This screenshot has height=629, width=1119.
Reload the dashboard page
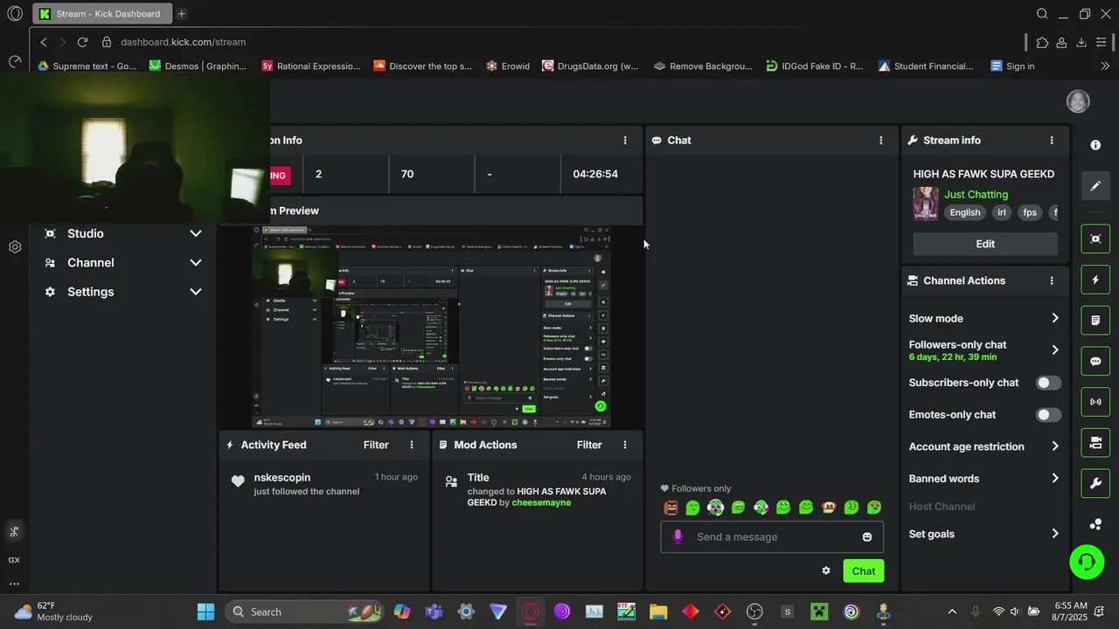82,42
